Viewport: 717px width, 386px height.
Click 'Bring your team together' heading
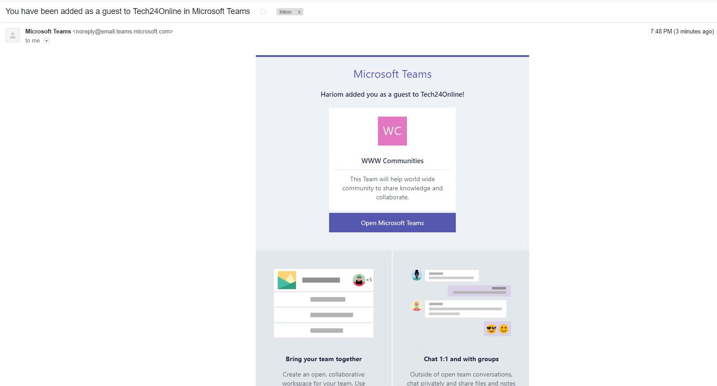324,359
